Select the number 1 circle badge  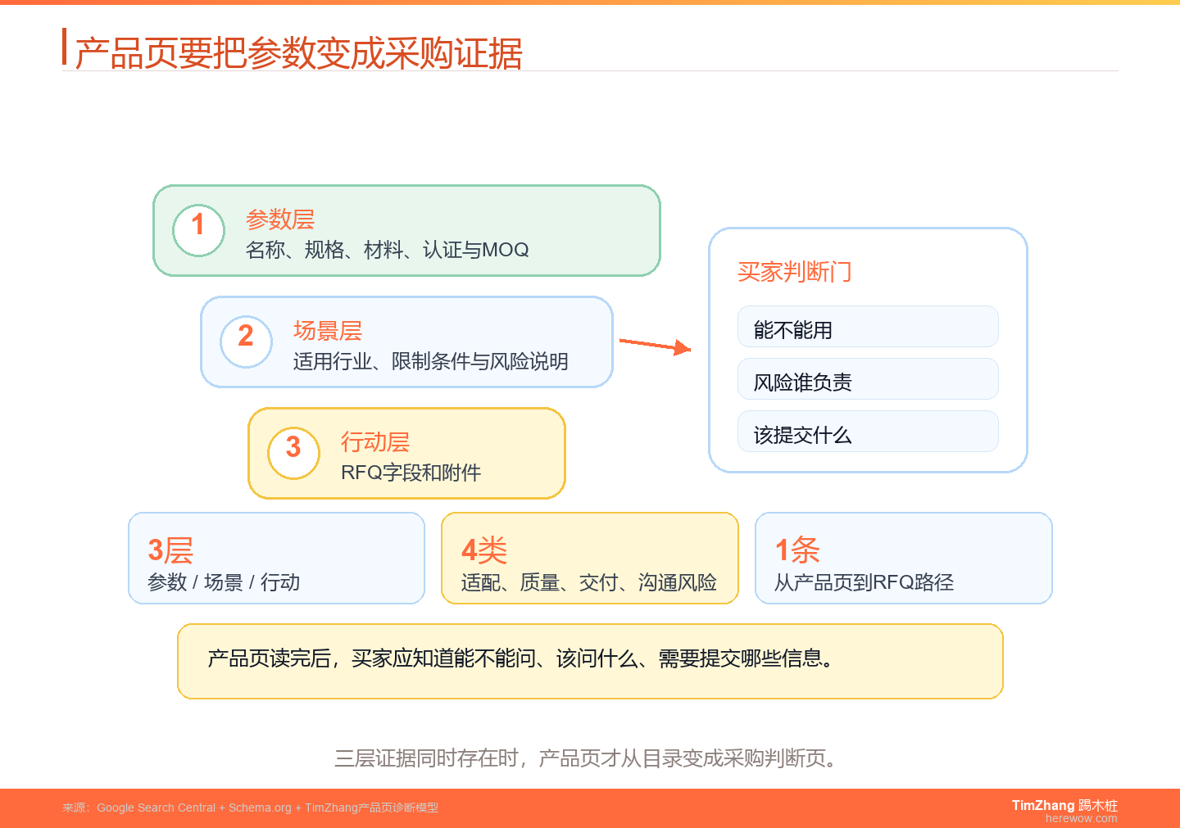198,230
